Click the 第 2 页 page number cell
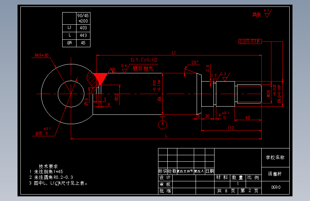 click(x=250, y=191)
